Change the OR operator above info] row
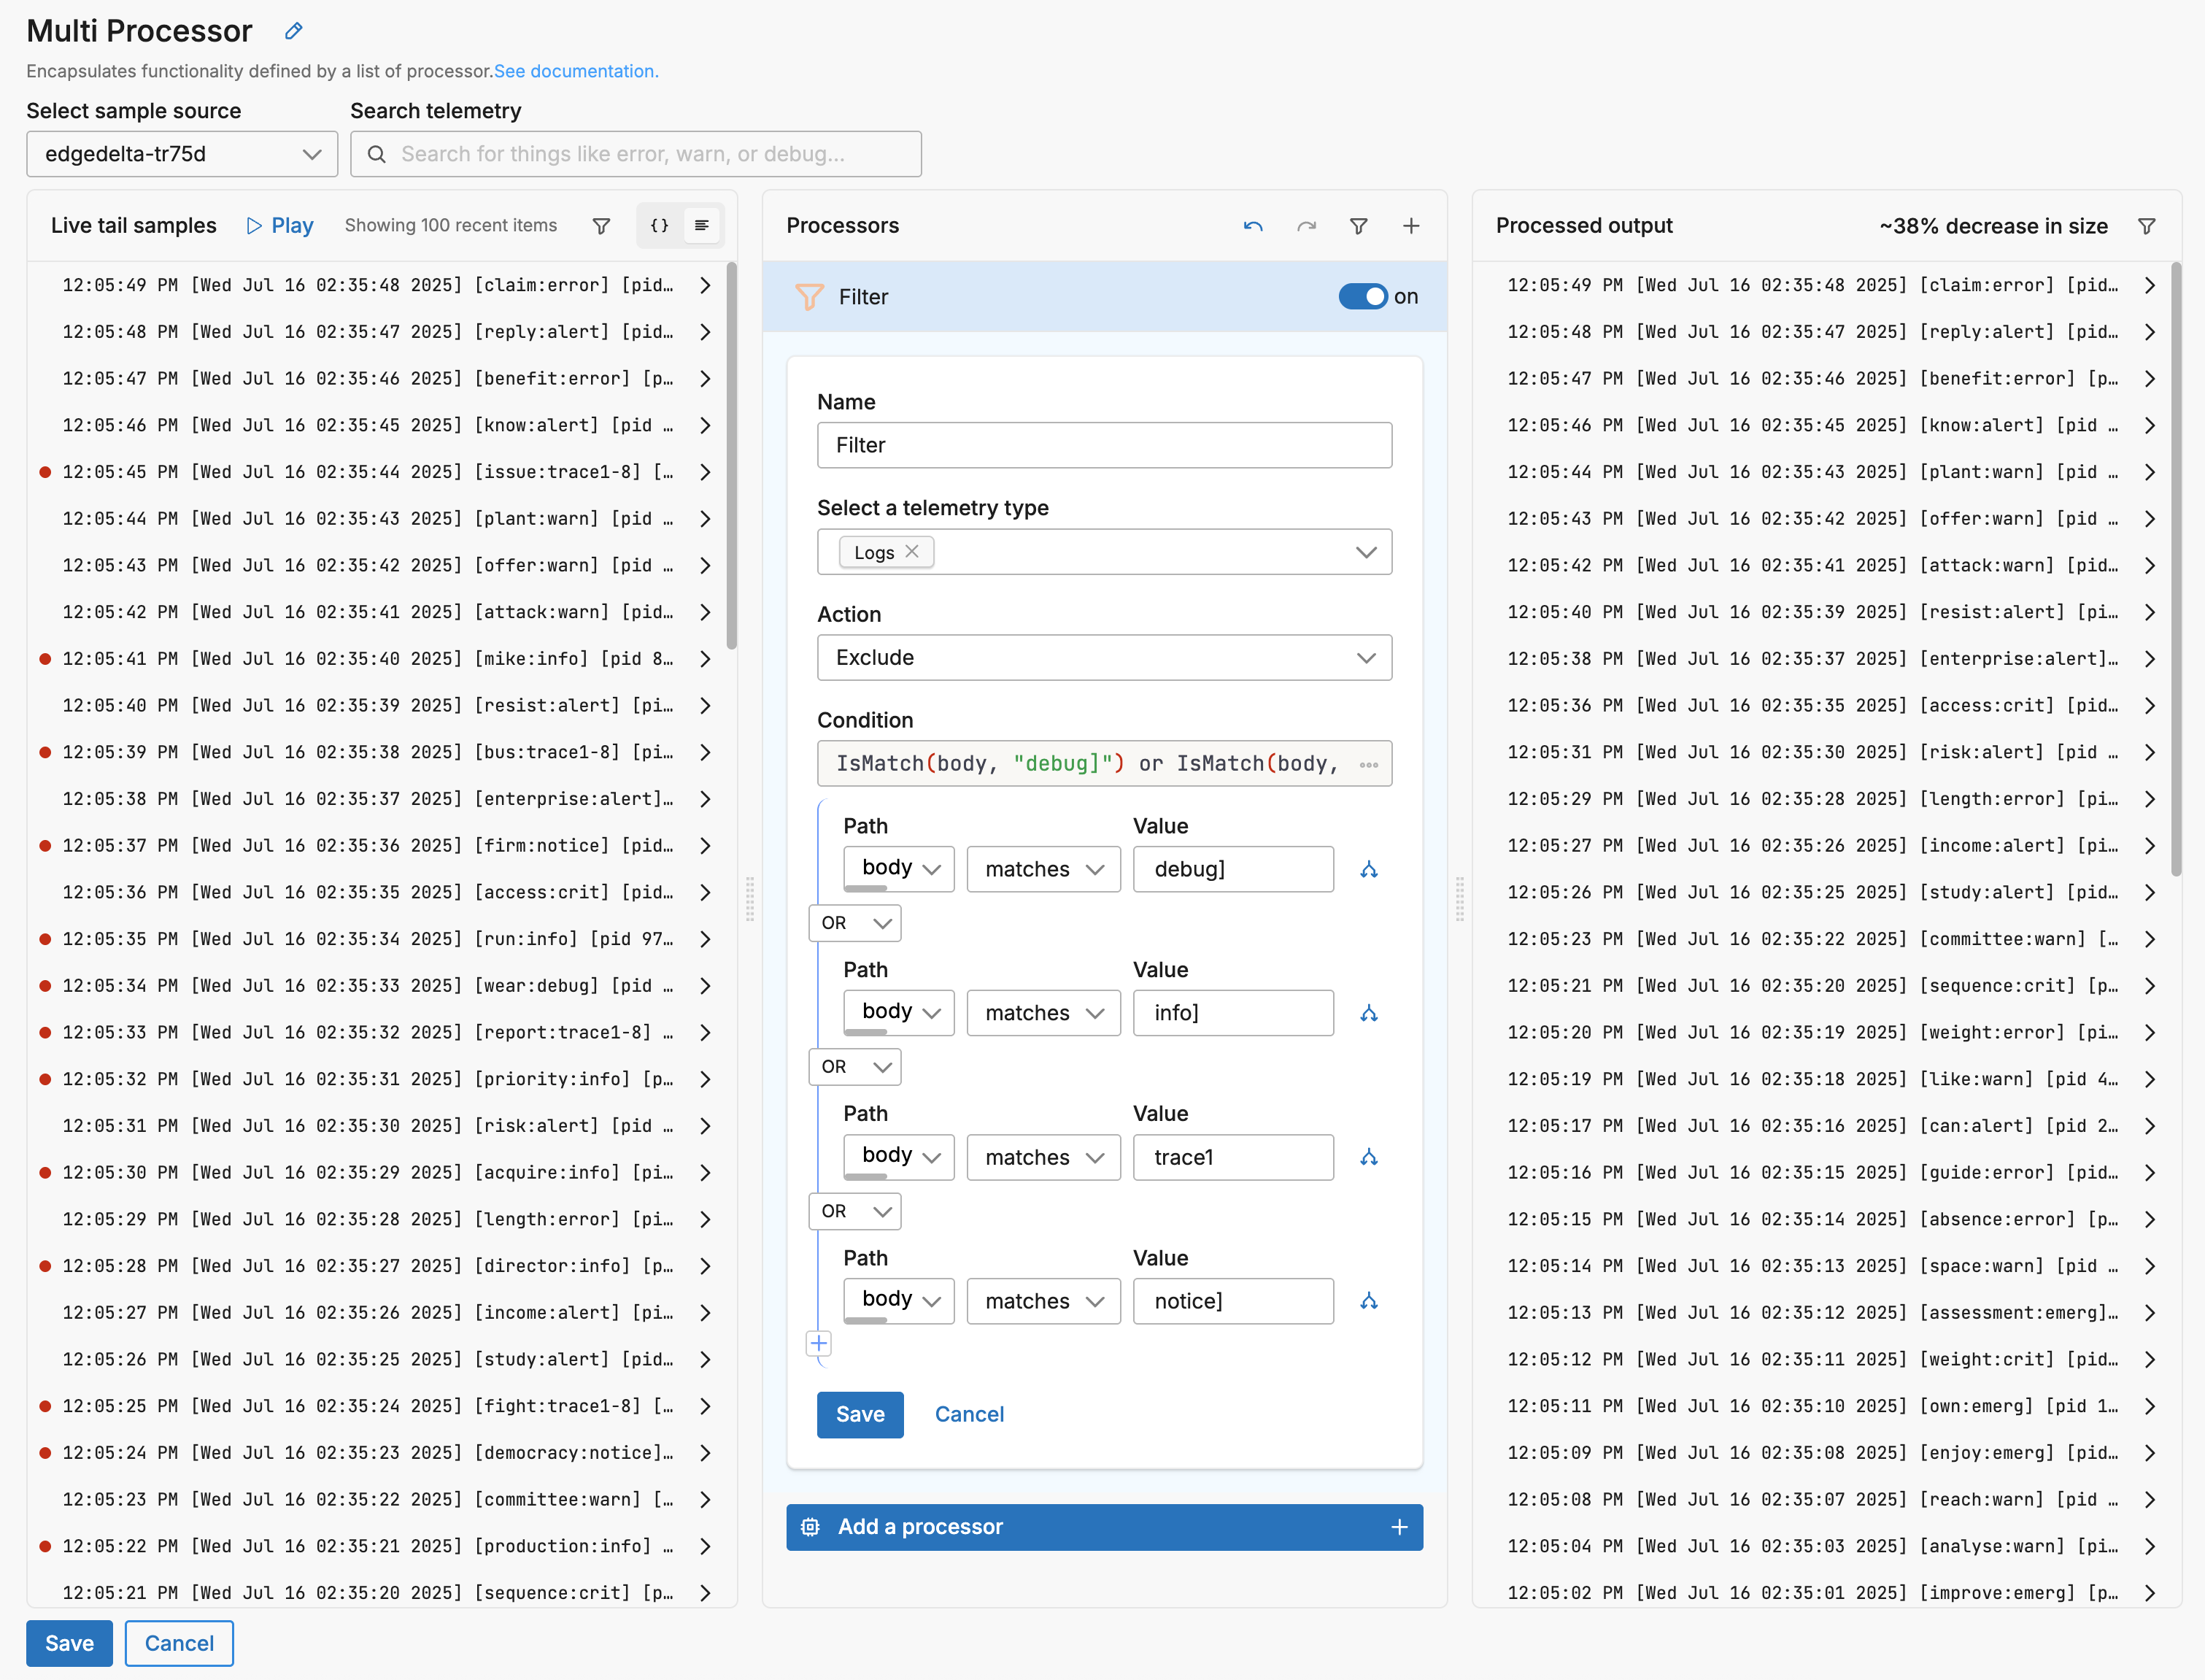Screen dimensions: 2205x1680 click(x=854, y=923)
